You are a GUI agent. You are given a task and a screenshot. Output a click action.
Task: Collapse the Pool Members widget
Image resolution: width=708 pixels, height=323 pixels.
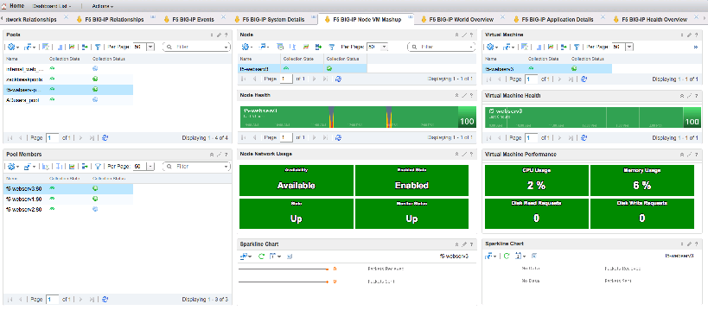212,155
